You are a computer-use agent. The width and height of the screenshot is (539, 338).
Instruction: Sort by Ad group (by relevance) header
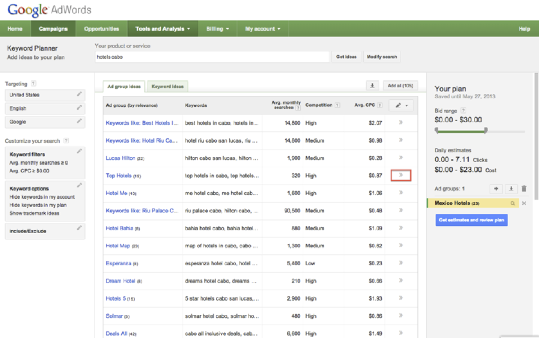pyautogui.click(x=132, y=105)
